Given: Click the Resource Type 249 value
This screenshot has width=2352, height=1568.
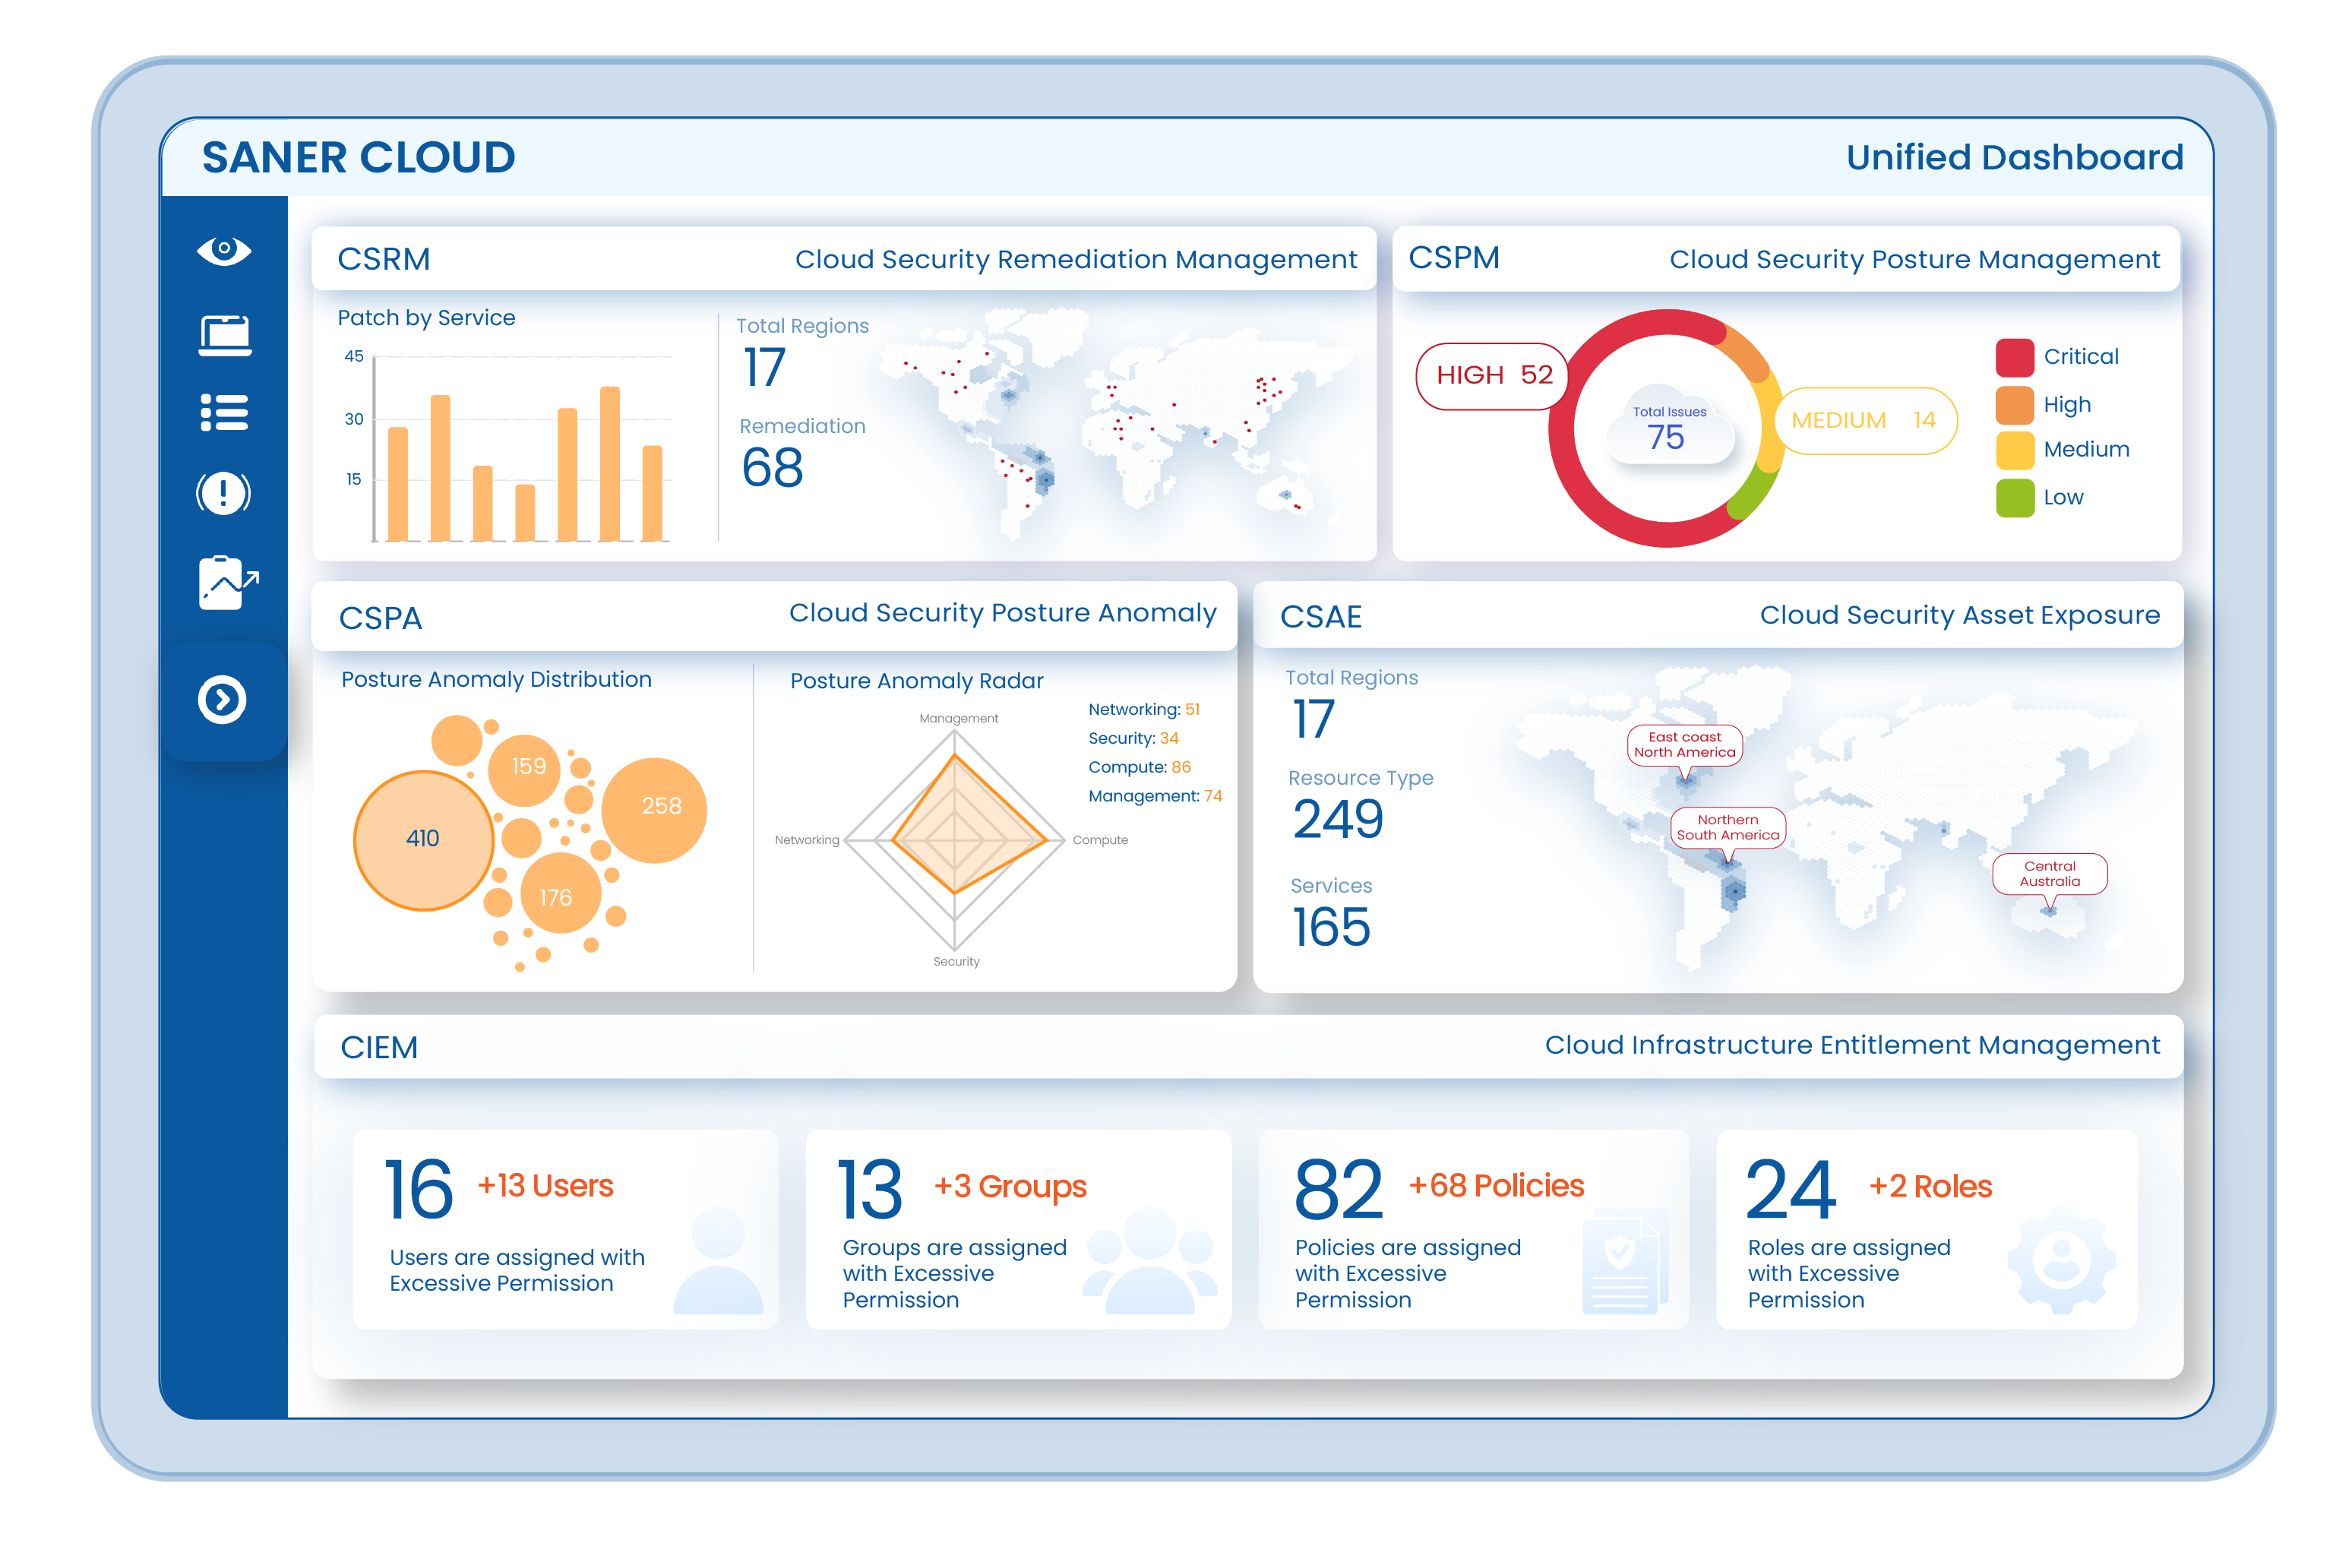Looking at the screenshot, I should pyautogui.click(x=1338, y=819).
